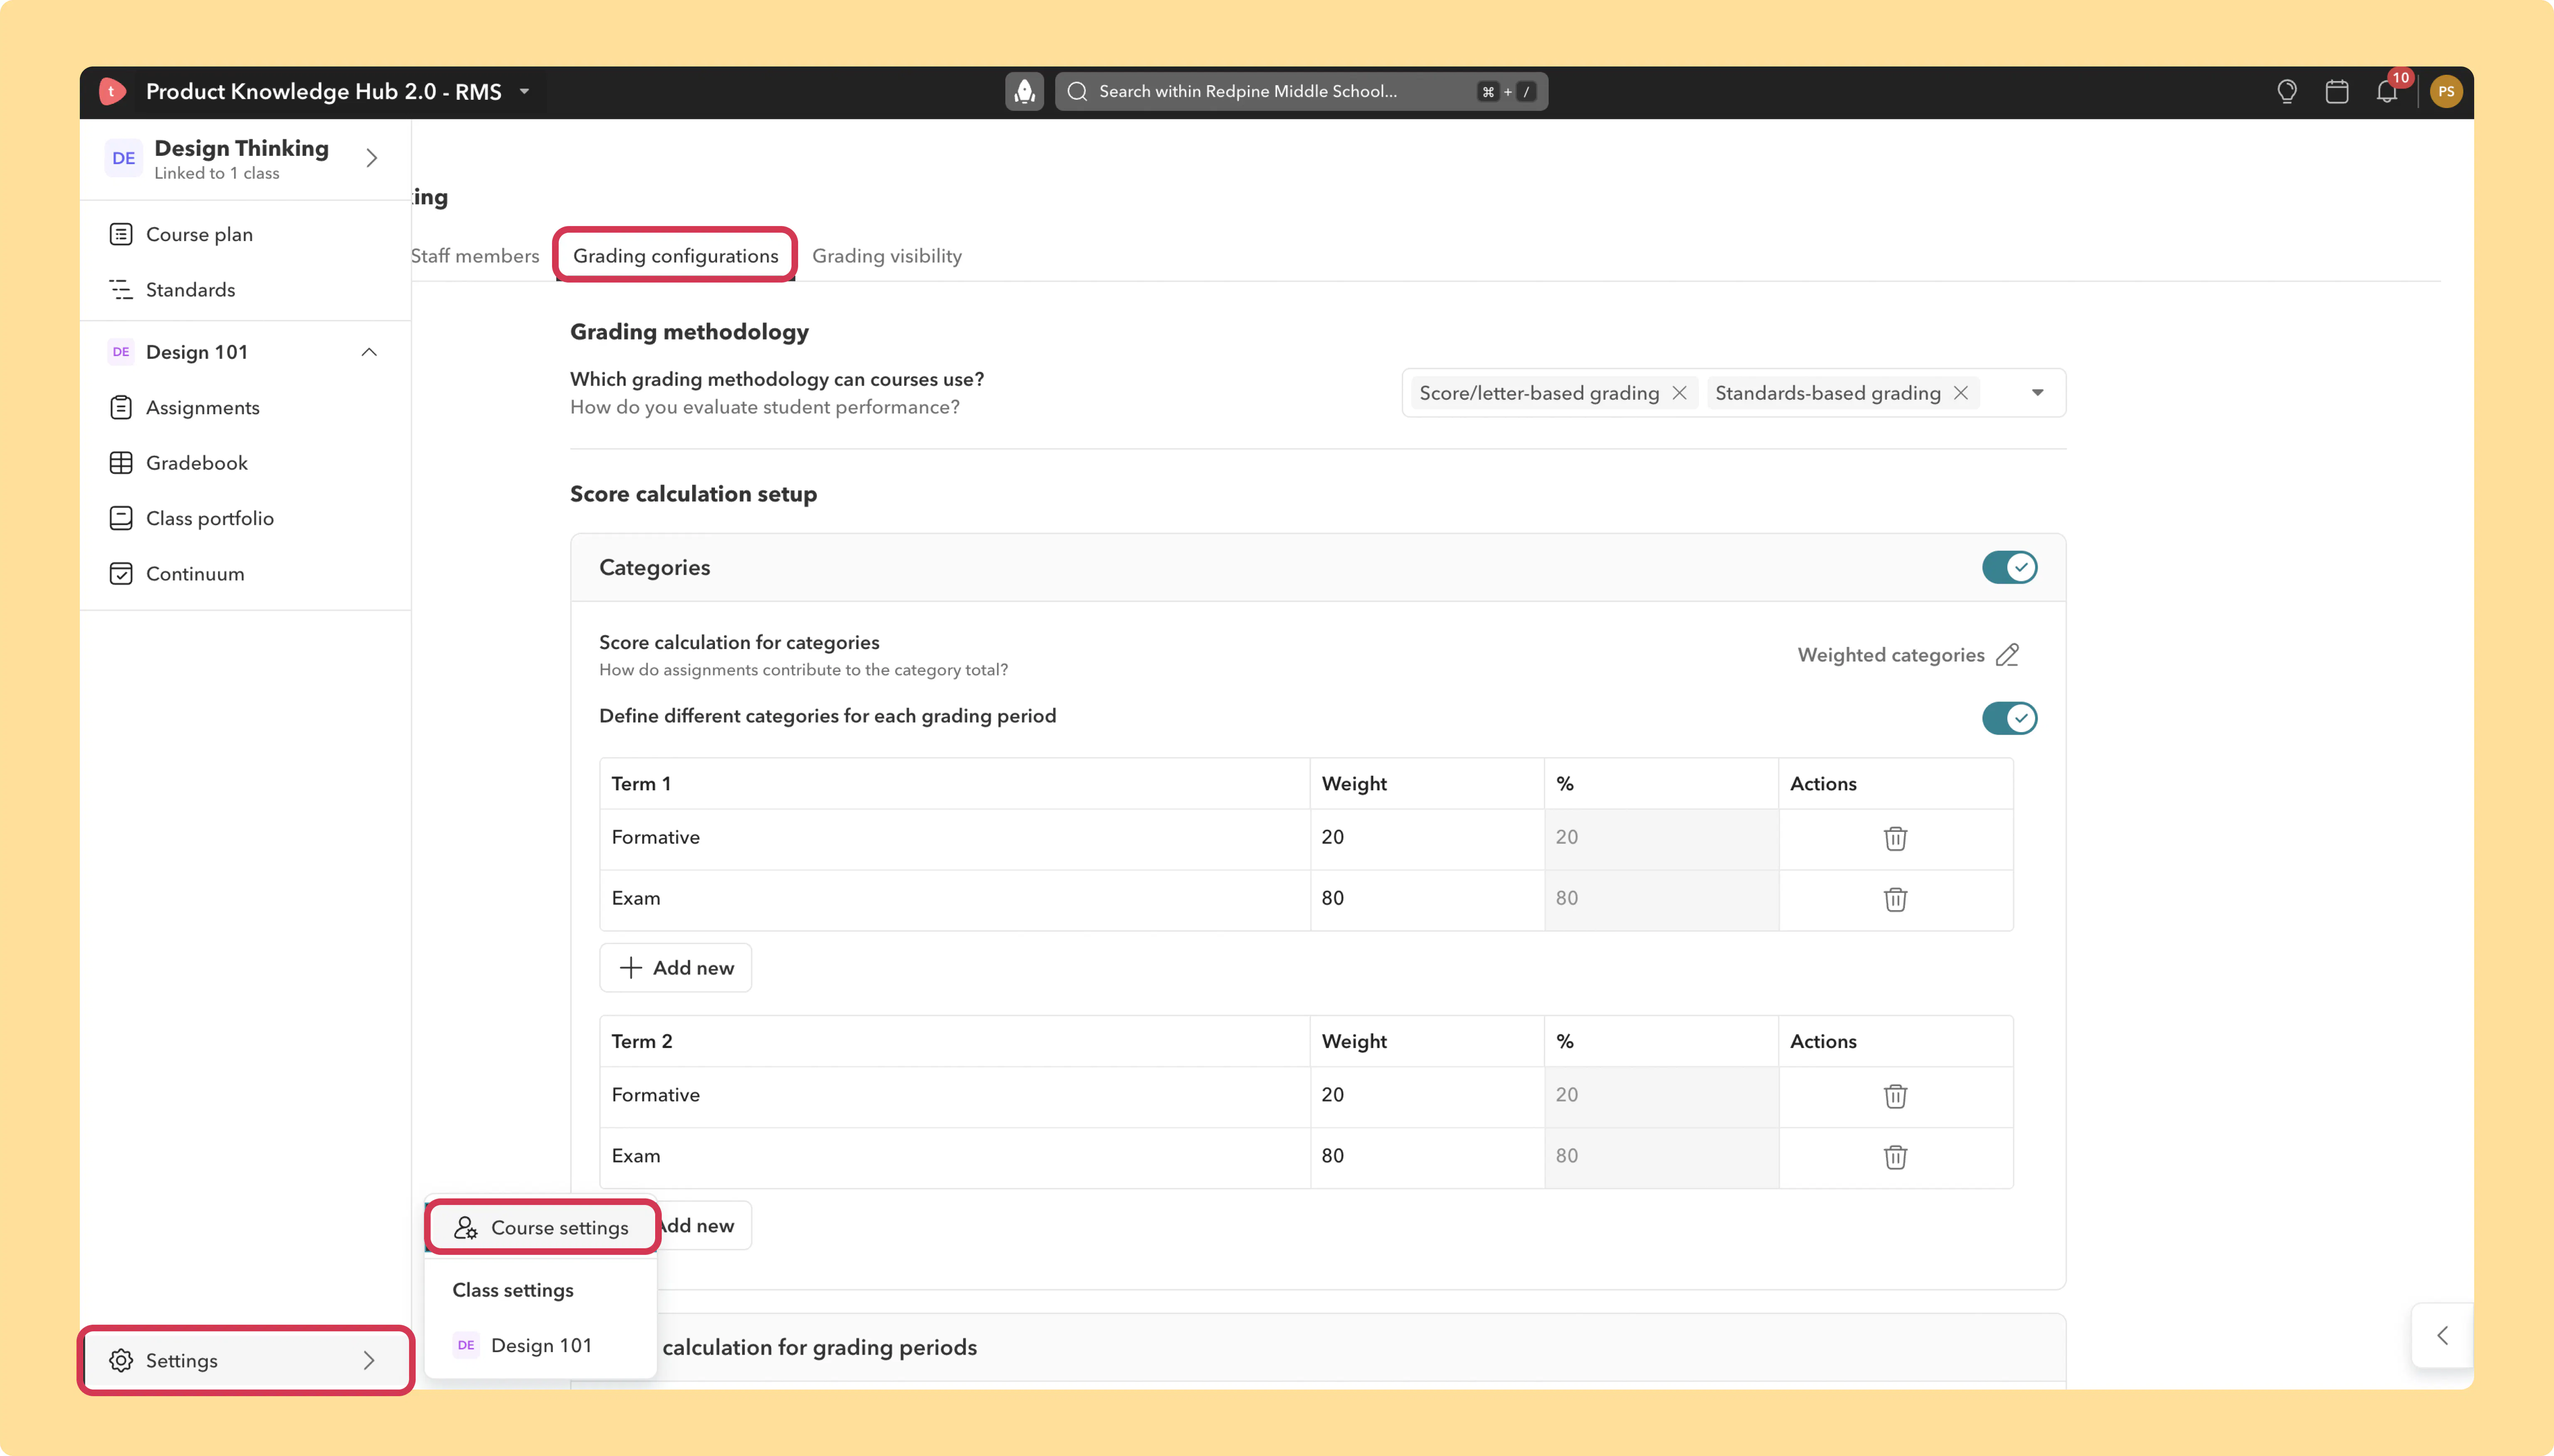Click Term 2 Exam category name
The image size is (2554, 1456).
pos(636,1157)
